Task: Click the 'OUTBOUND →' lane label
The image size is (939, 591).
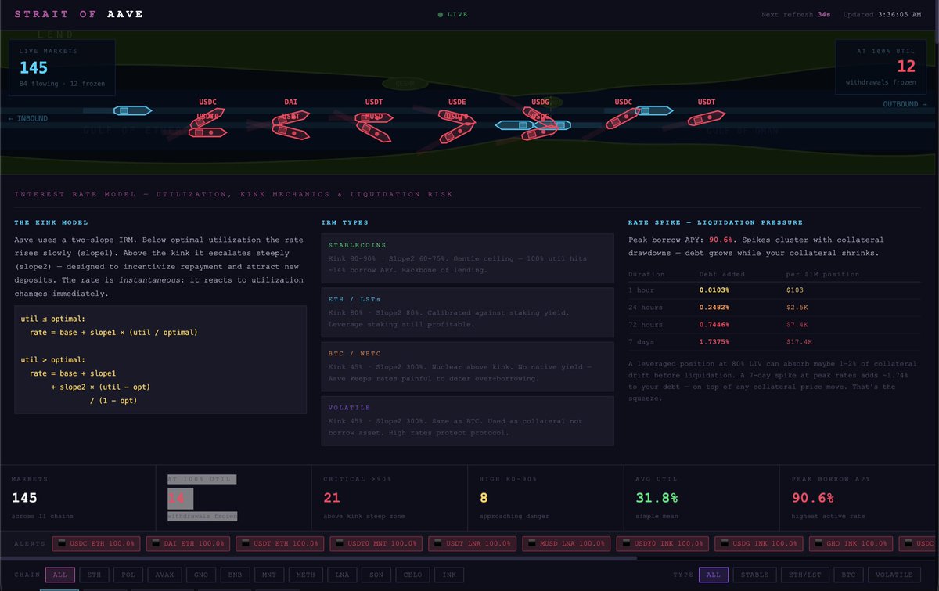Action: pos(905,104)
